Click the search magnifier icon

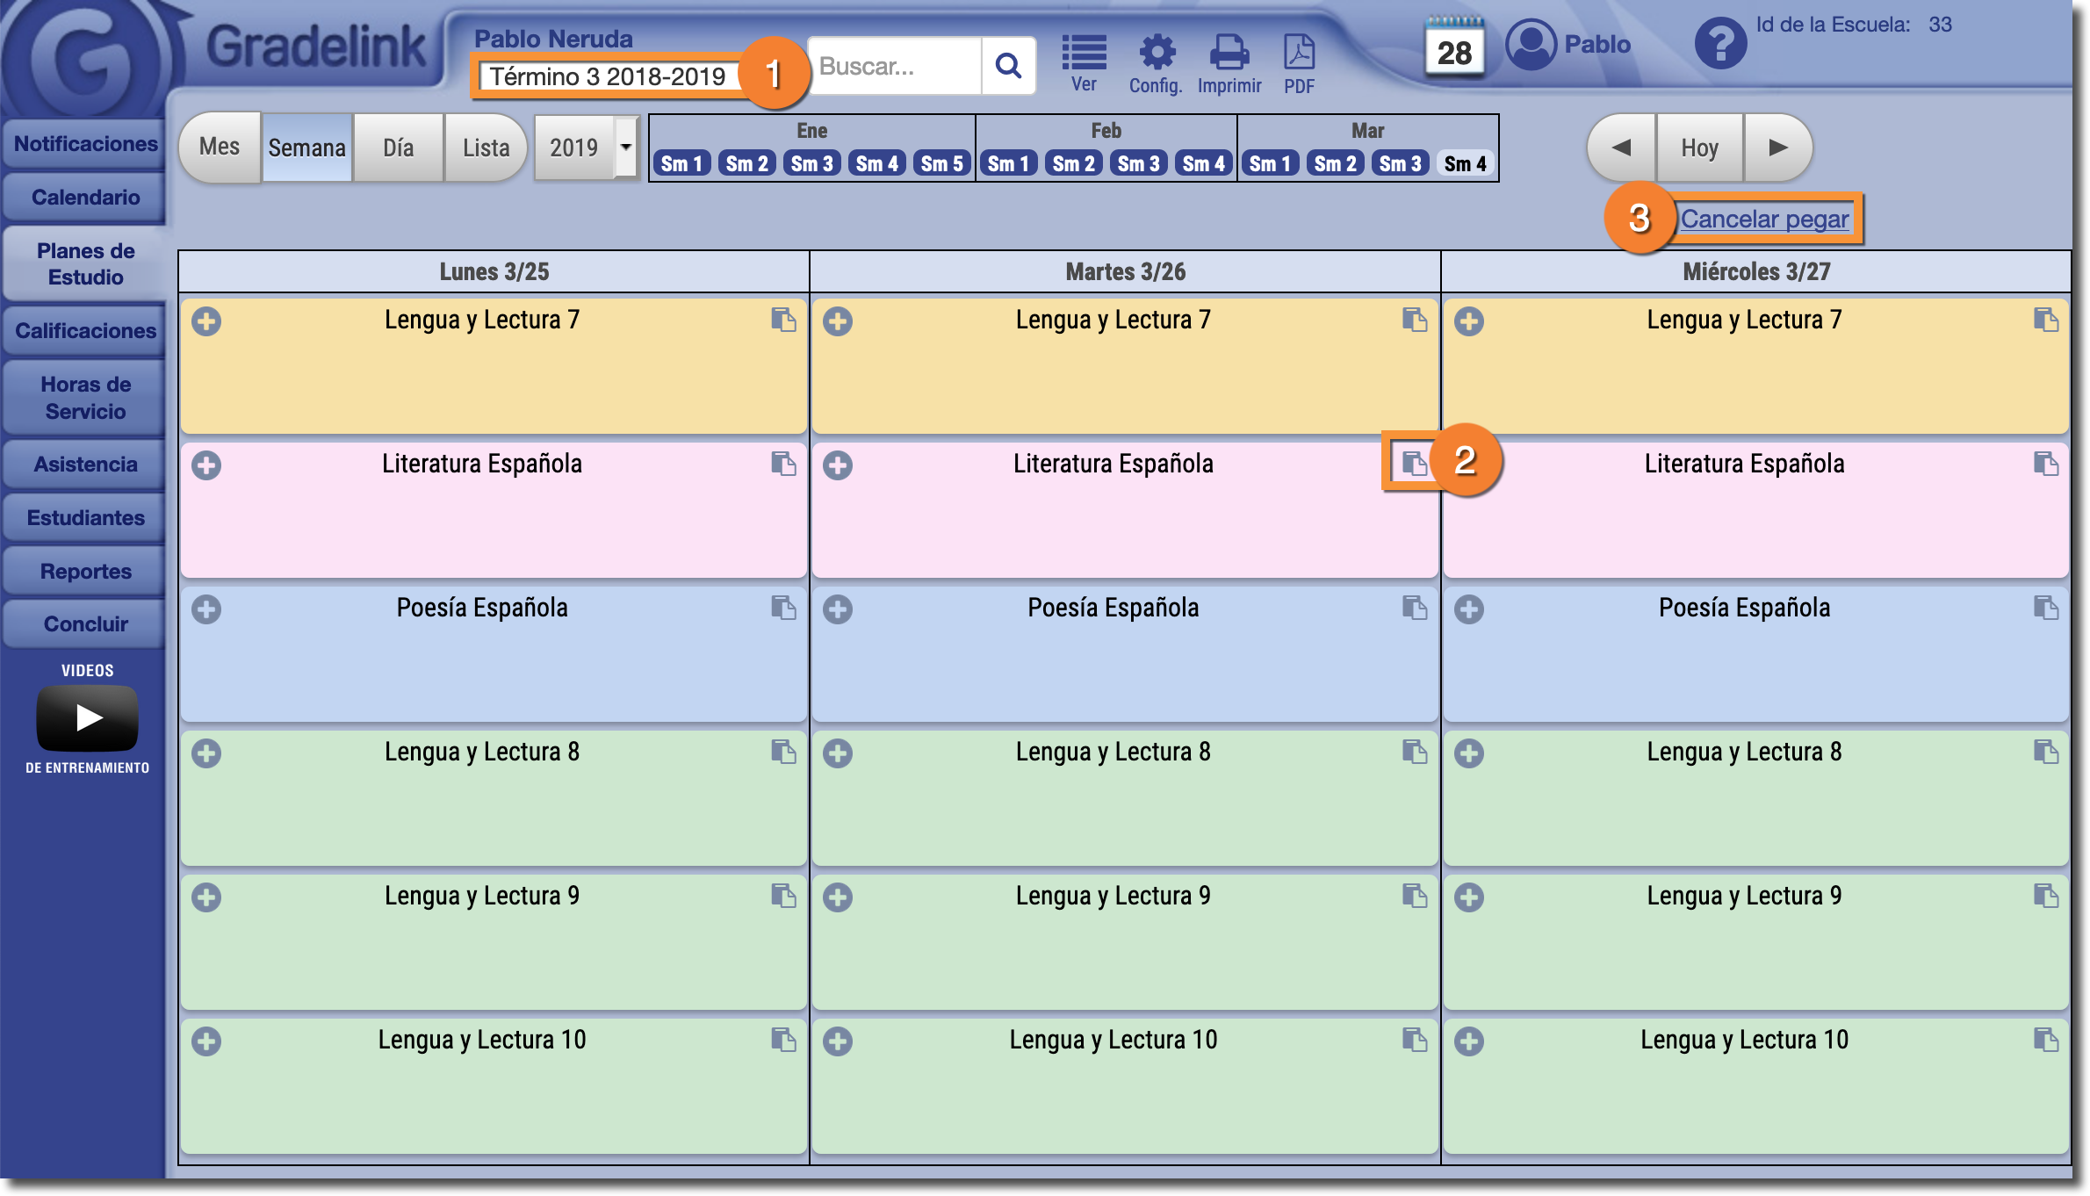coord(1008,66)
